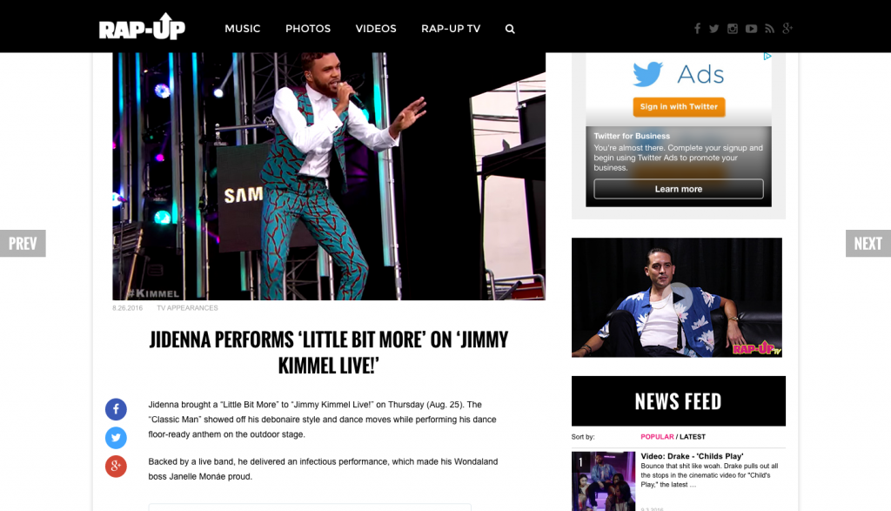This screenshot has width=891, height=511.
Task: Share article on Facebook with blue circle
Action: 116,409
